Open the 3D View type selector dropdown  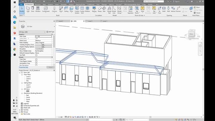point(54,26)
